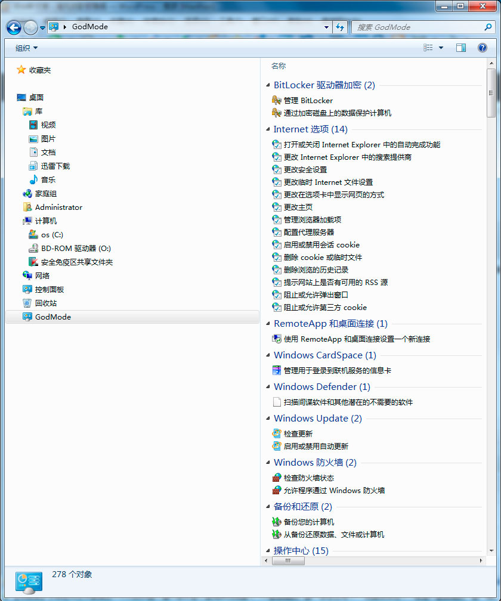Click the 管理 BitLocker item icon
This screenshot has height=601, width=501.
[277, 100]
